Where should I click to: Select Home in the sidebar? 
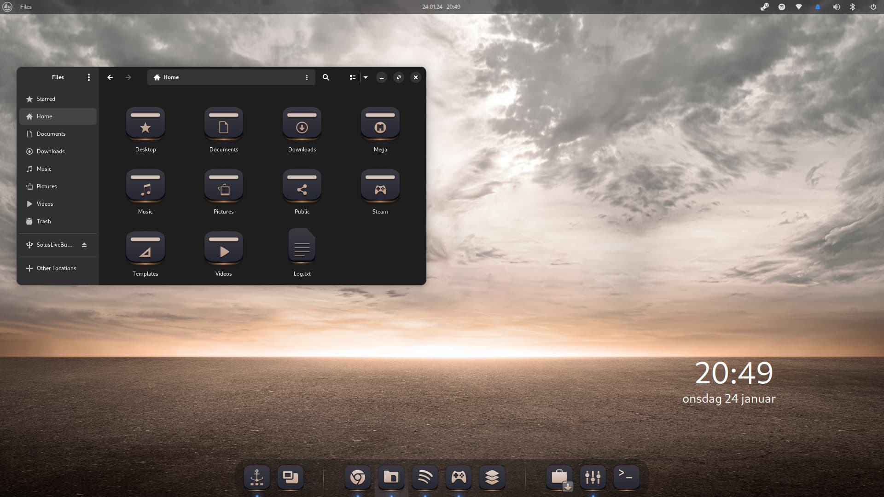58,116
